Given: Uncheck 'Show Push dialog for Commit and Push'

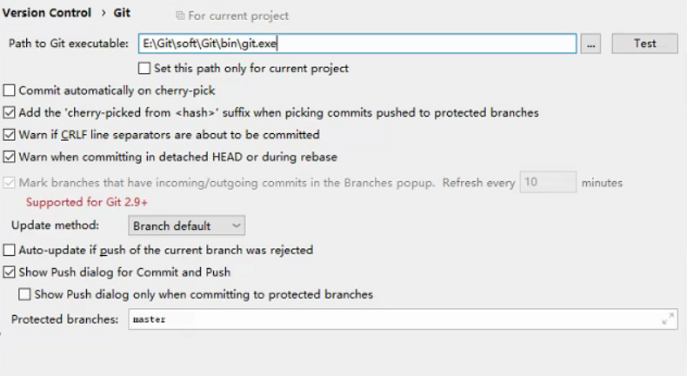Looking at the screenshot, I should [x=10, y=272].
